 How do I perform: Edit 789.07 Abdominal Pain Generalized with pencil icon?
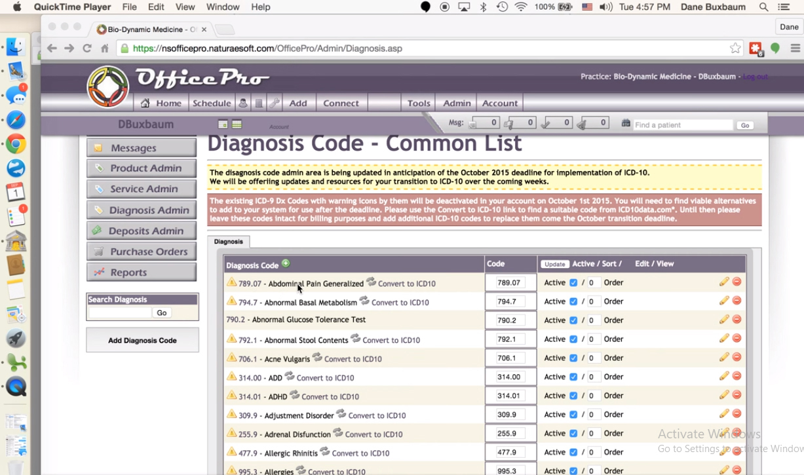[724, 282]
